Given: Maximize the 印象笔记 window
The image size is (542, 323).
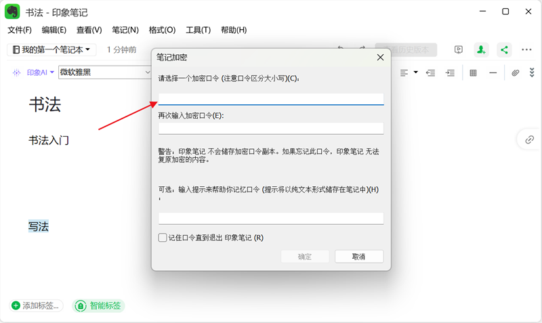Looking at the screenshot, I should [x=505, y=12].
